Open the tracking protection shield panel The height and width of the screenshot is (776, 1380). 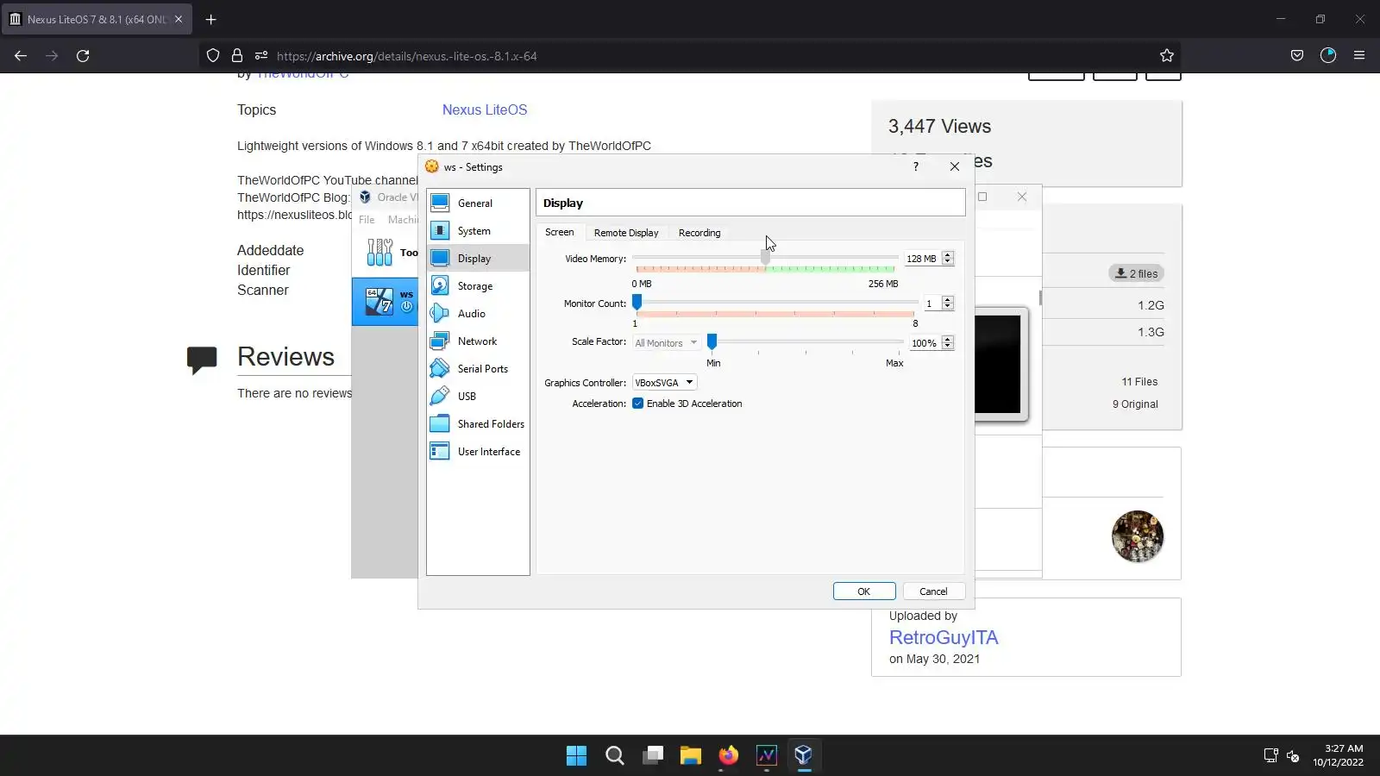coord(213,56)
